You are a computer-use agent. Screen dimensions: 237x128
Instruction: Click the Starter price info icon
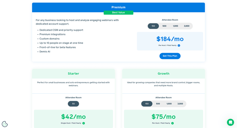tap(84, 123)
